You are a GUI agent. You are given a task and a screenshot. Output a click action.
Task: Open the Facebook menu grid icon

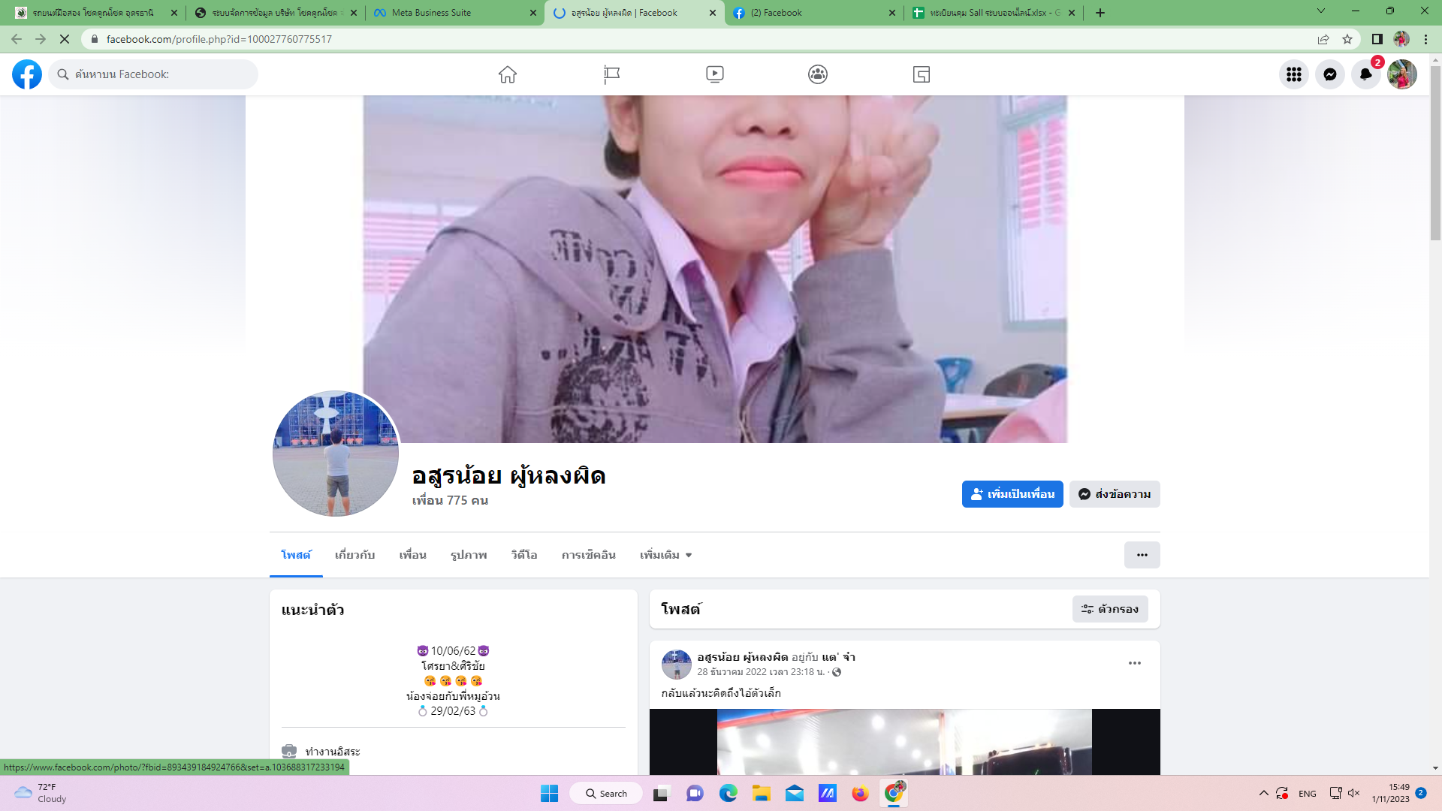[1293, 74]
